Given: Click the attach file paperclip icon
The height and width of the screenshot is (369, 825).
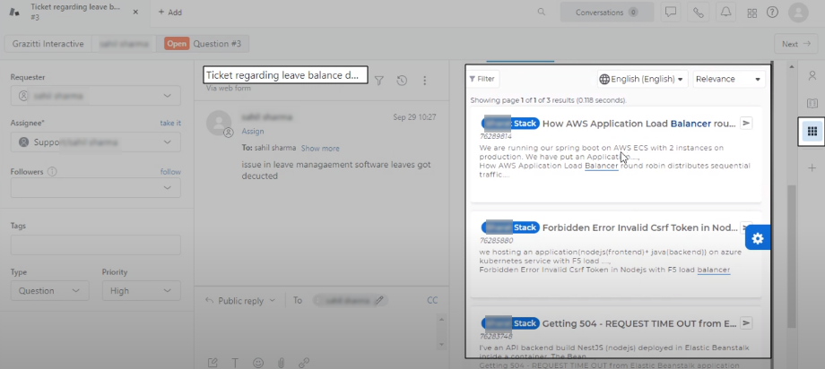Looking at the screenshot, I should click(281, 363).
